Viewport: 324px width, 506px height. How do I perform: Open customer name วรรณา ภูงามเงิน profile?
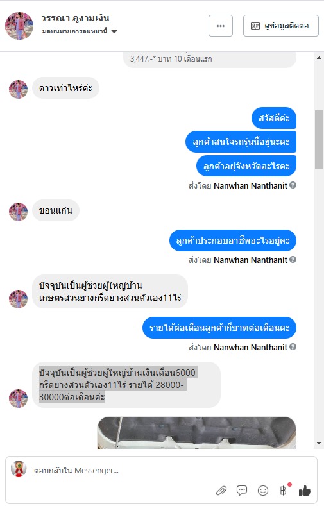[75, 18]
